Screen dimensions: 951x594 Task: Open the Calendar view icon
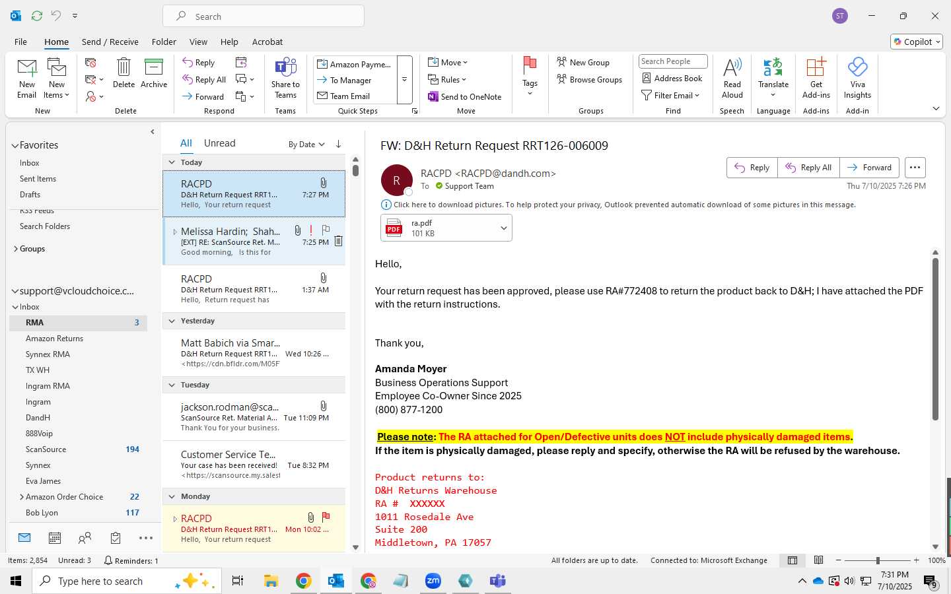click(55, 538)
